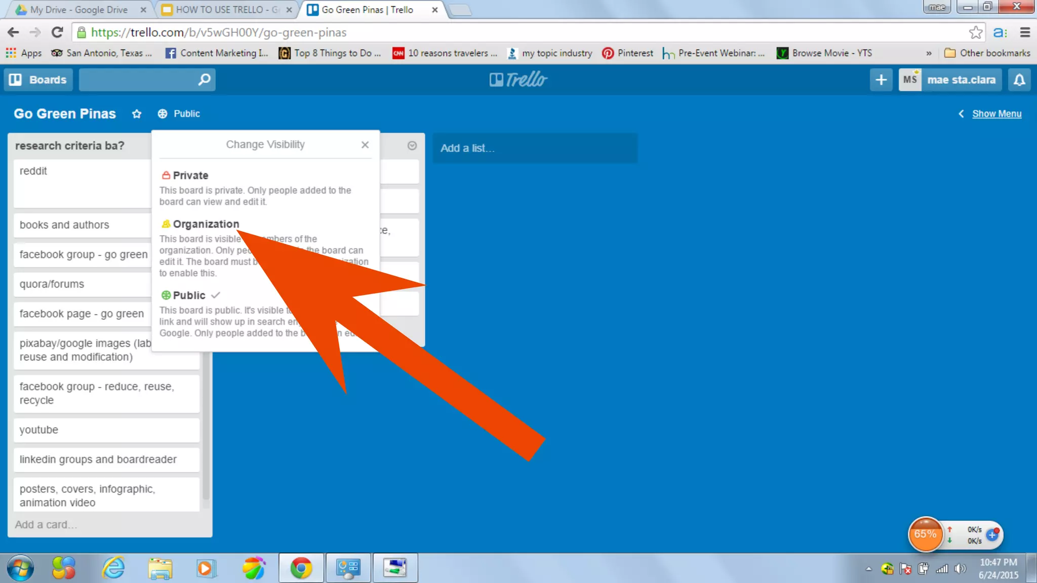
Task: Click the Trello logo in header
Action: pos(518,80)
